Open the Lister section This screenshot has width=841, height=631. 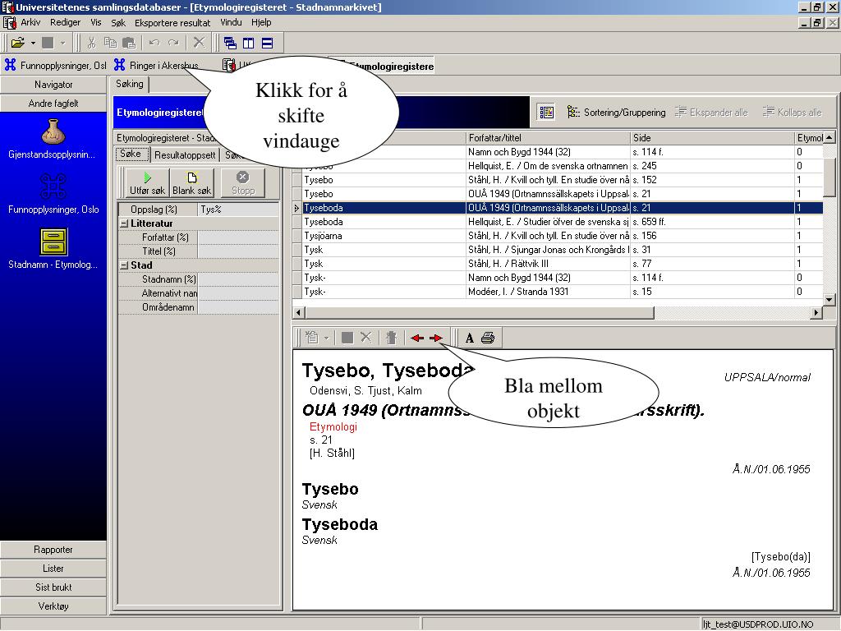(x=53, y=569)
